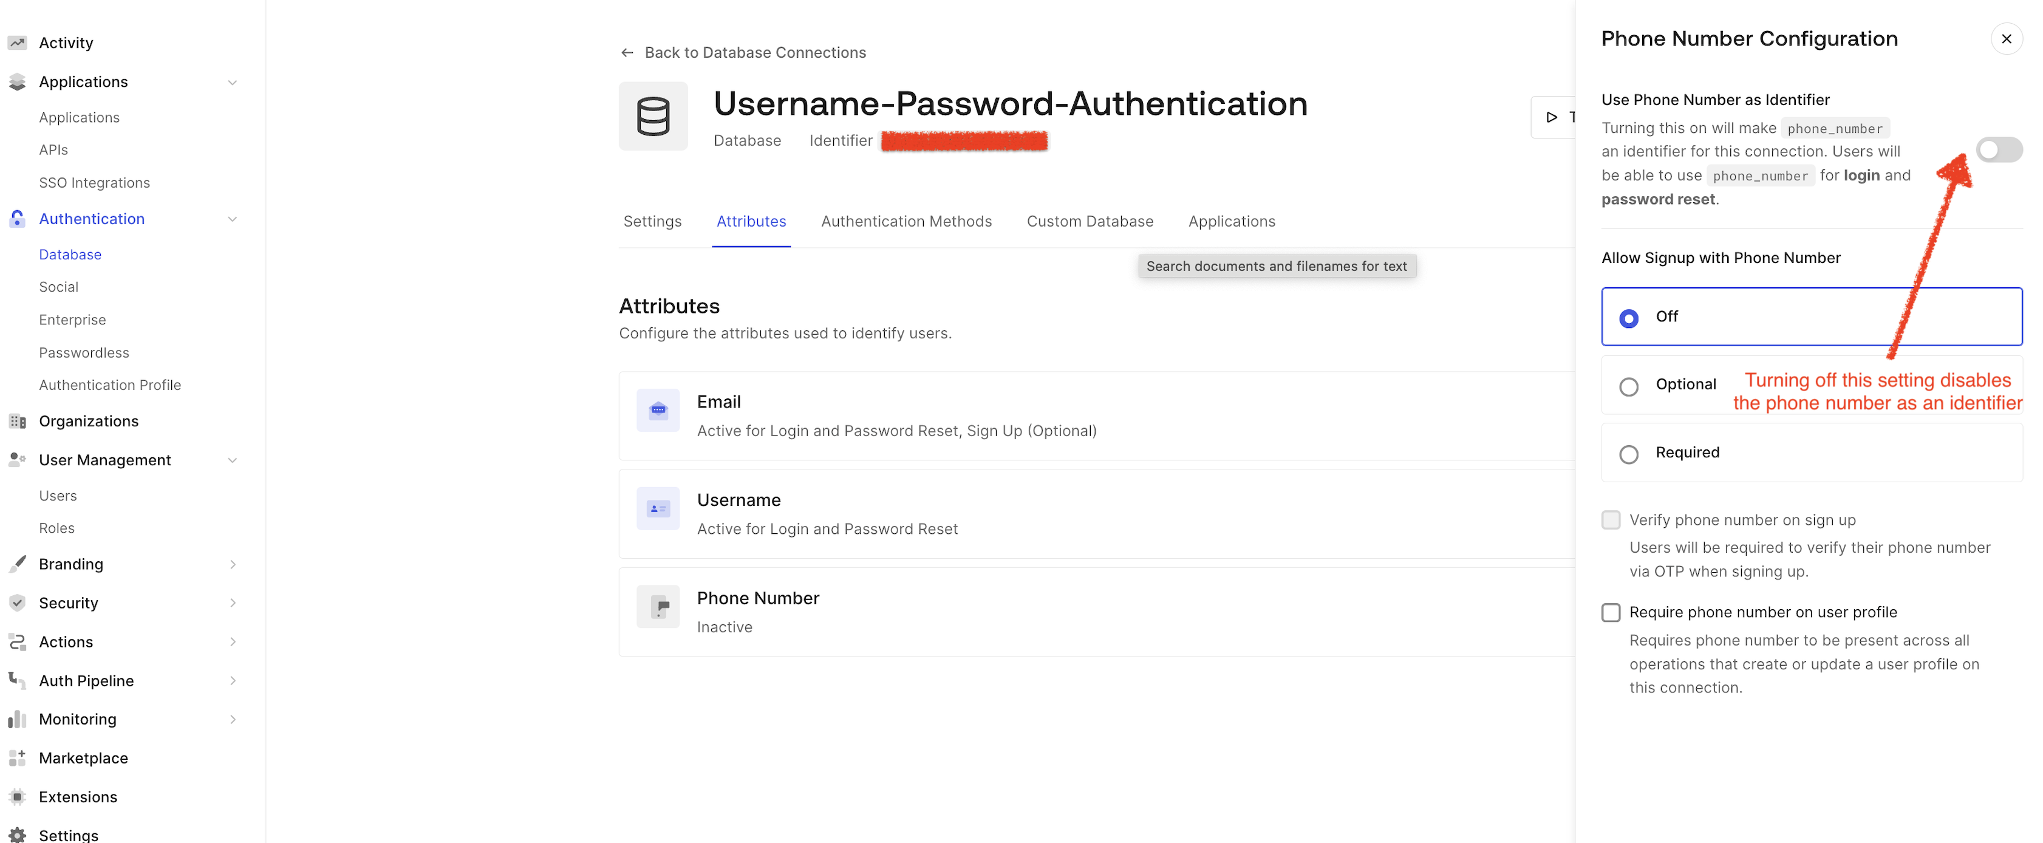Click the Extensions chip icon
The image size is (2043, 843).
pyautogui.click(x=18, y=797)
